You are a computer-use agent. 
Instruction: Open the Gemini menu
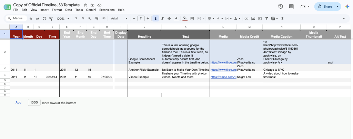[x=91, y=10]
